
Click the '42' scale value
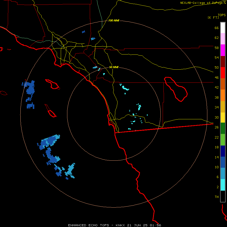coord(217,88)
